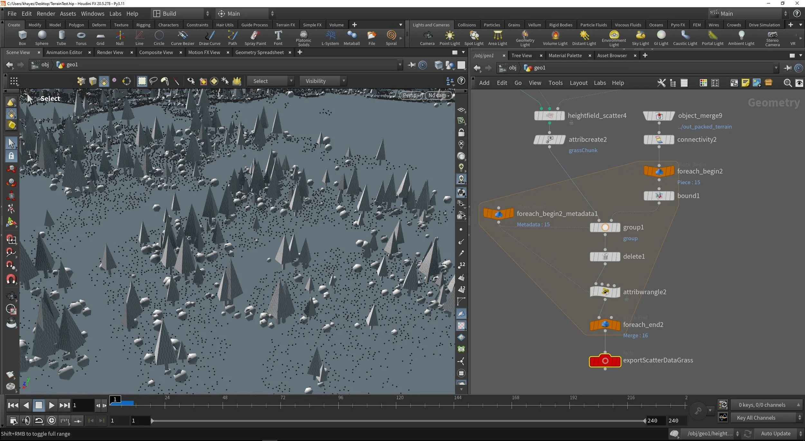Click the heightfield_scatter4 node icon
Image resolution: width=805 pixels, height=441 pixels.
click(549, 116)
